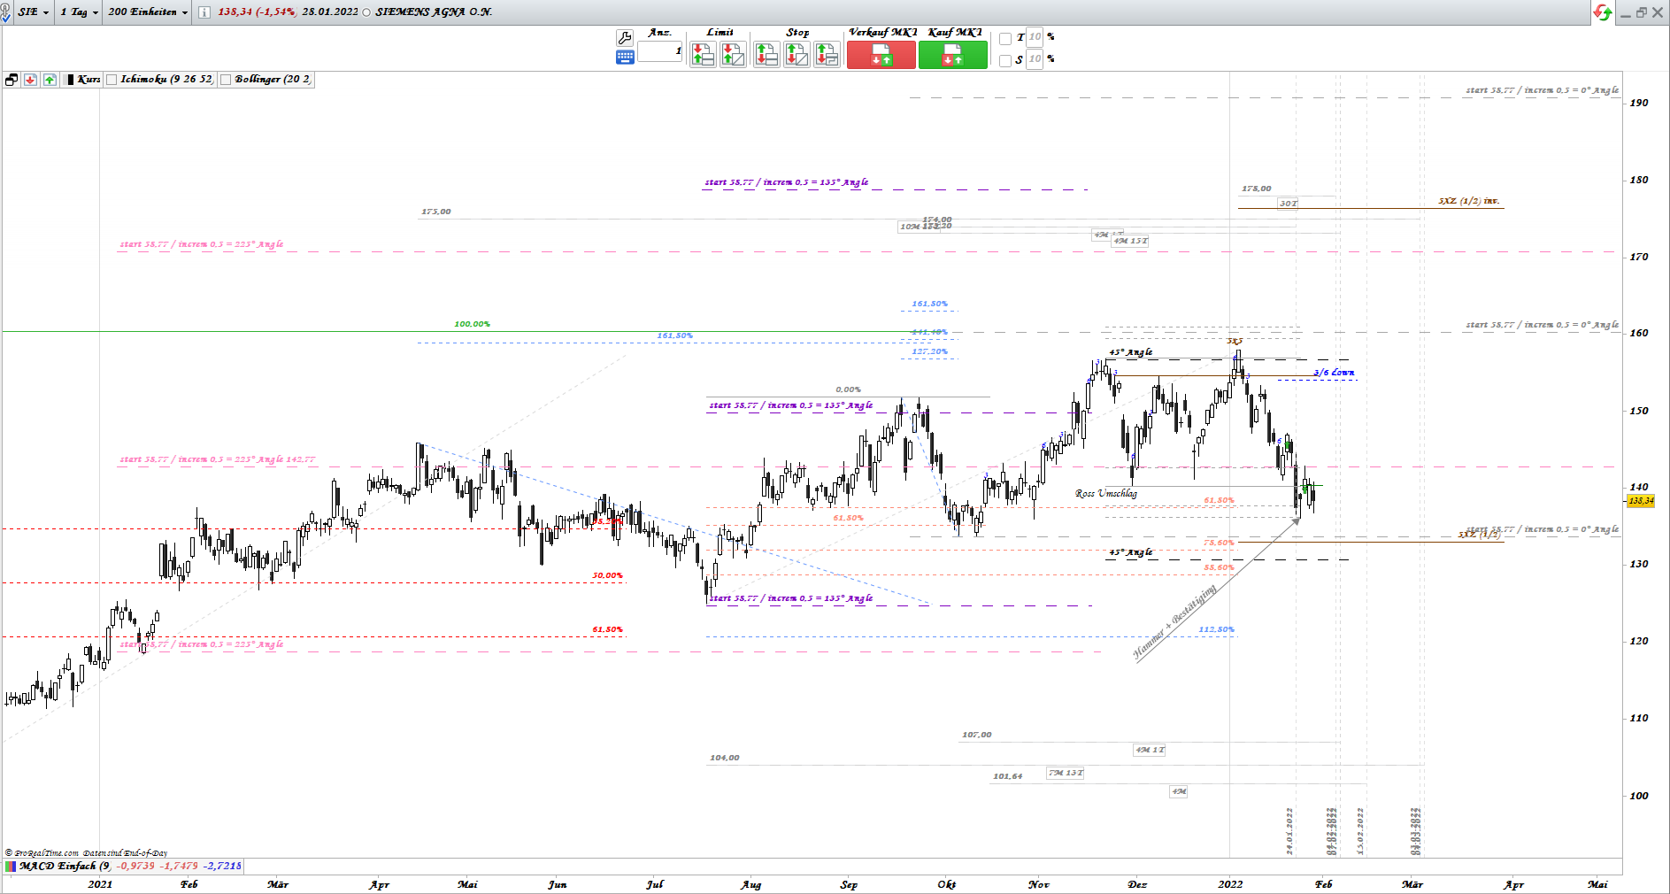Open the 200 Einheiten units dropdown
1670x894 pixels.
coord(148,12)
